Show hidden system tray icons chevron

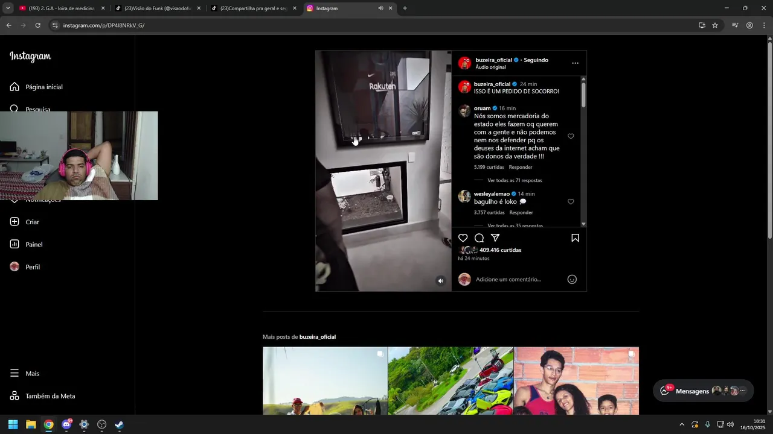pos(682,424)
